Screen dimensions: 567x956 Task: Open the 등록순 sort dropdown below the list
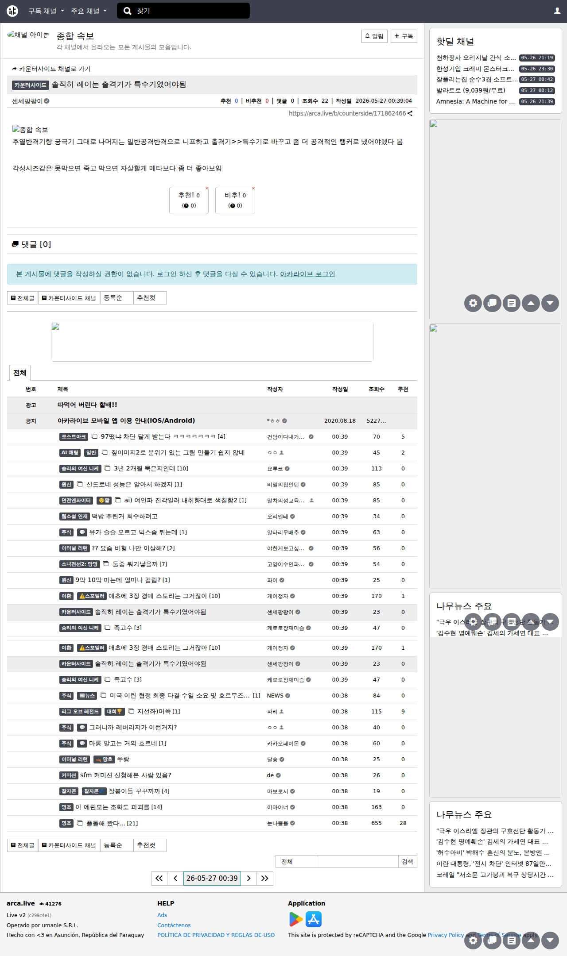click(x=117, y=845)
